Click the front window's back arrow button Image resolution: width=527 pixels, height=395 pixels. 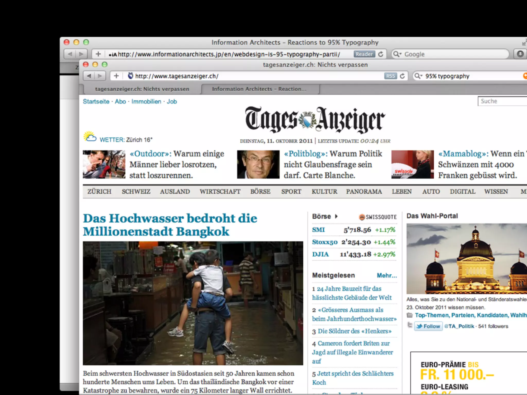tap(89, 76)
